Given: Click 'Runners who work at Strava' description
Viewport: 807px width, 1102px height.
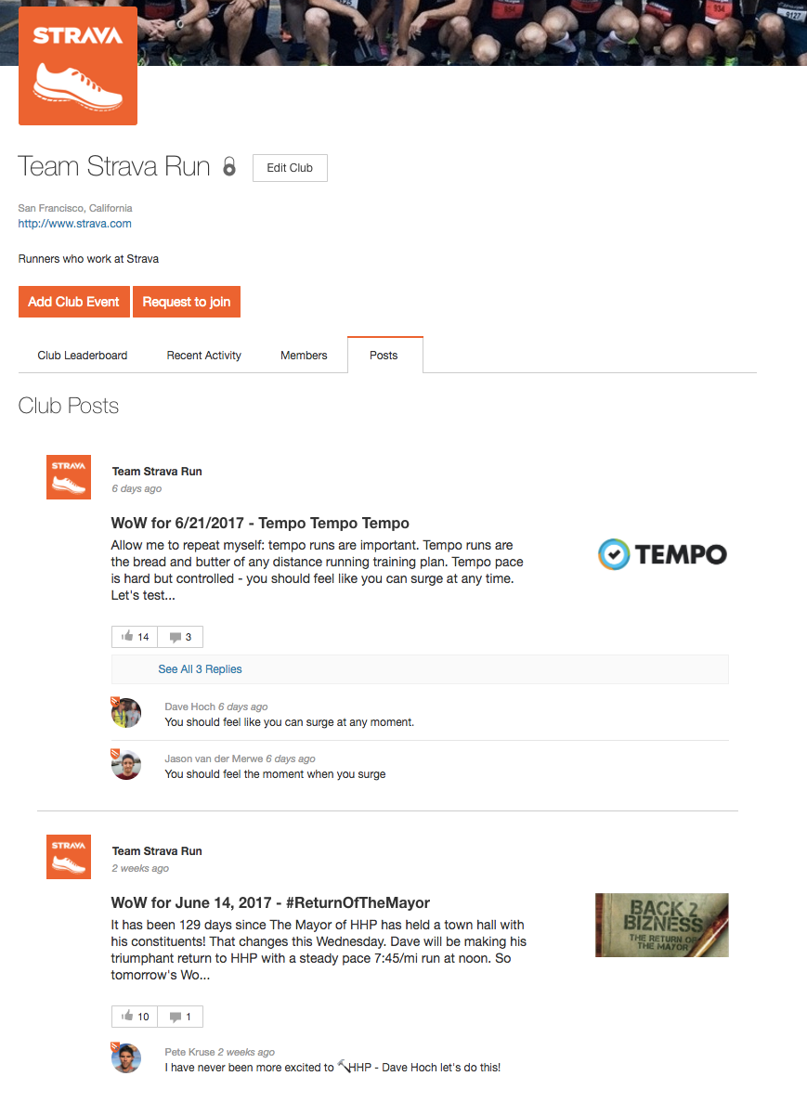Looking at the screenshot, I should coord(88,259).
